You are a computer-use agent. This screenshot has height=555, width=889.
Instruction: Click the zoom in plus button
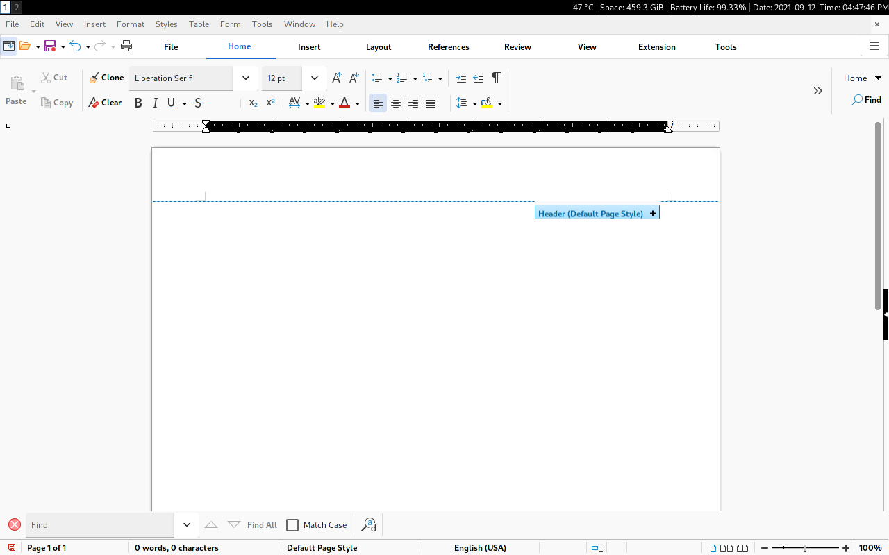[x=846, y=548]
